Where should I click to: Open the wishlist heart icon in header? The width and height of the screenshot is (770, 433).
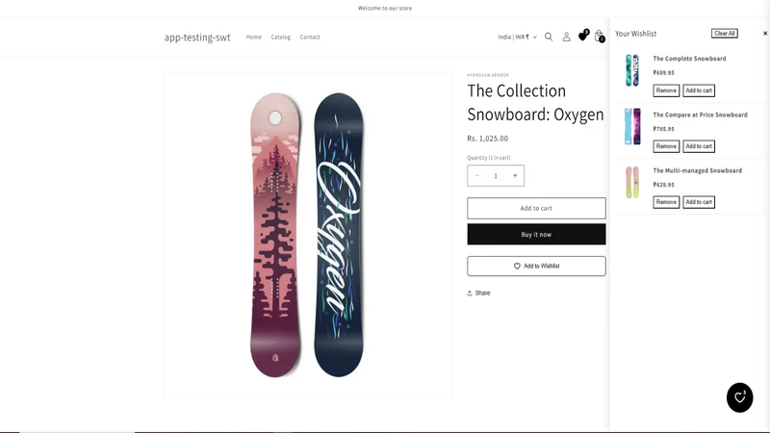pos(583,36)
